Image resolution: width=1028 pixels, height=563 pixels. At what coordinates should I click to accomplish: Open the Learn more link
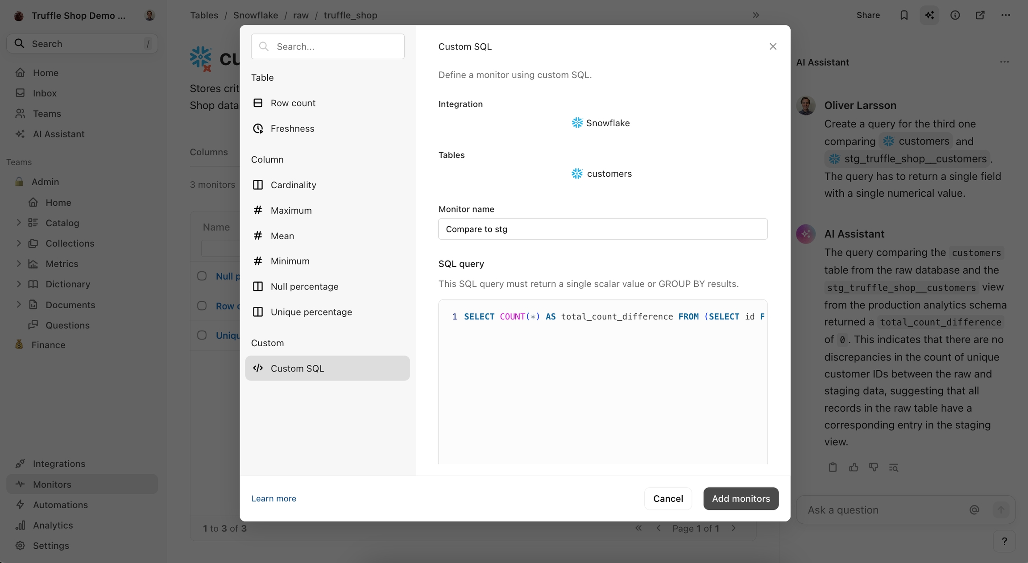(274, 498)
